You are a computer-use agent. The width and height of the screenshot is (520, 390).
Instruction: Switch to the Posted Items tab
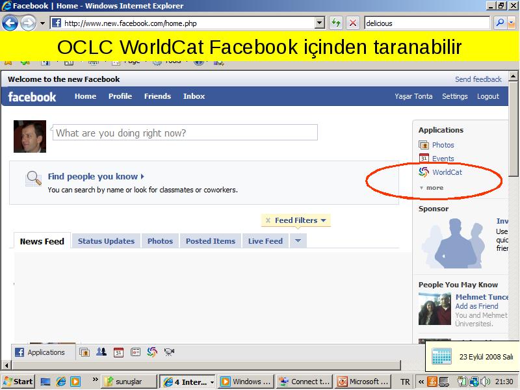[211, 241]
